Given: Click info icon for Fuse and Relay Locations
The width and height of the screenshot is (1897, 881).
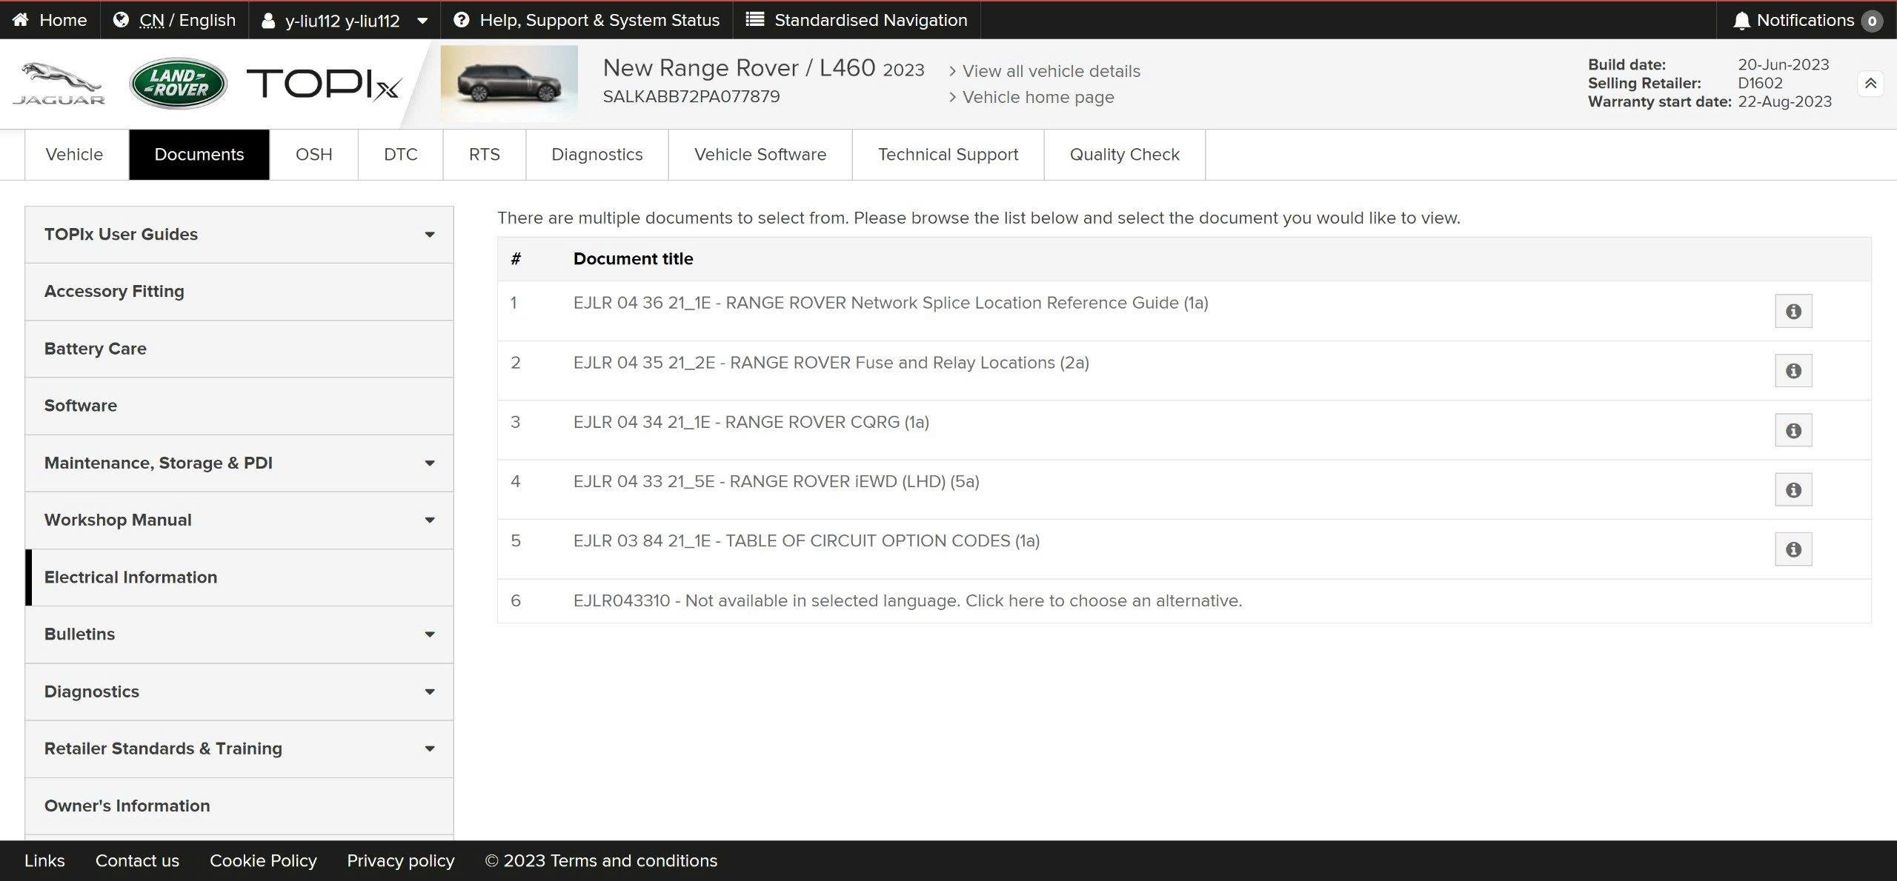Looking at the screenshot, I should pos(1793,371).
